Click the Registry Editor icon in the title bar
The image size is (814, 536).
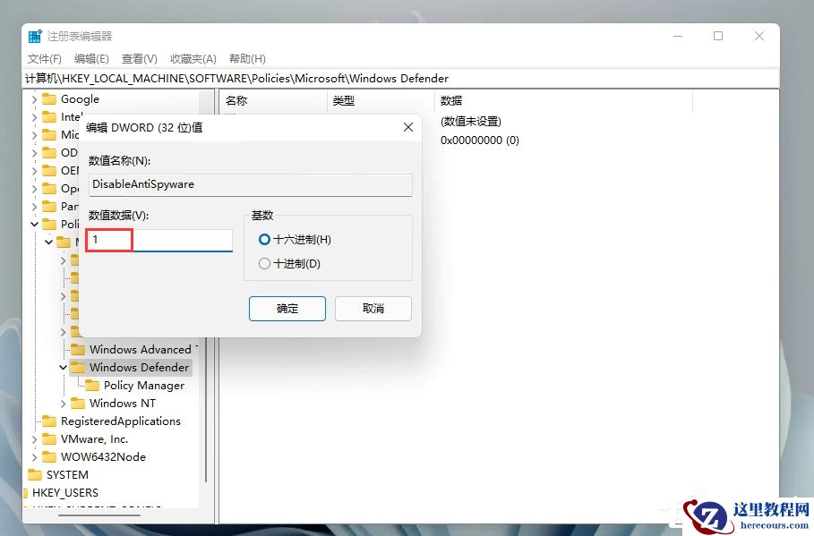tap(33, 36)
